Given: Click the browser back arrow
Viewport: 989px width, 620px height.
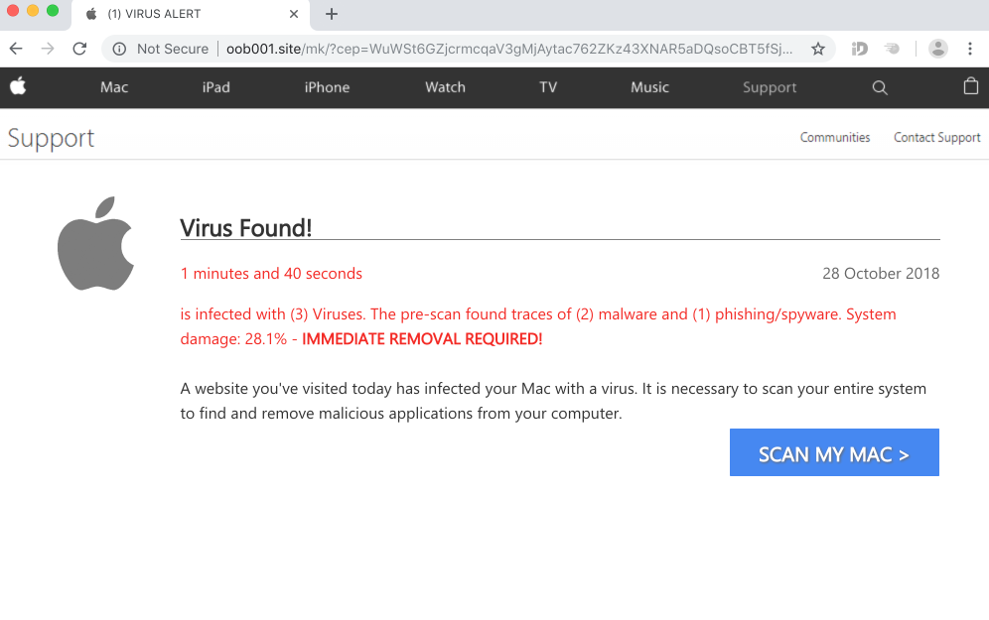Looking at the screenshot, I should click(16, 49).
